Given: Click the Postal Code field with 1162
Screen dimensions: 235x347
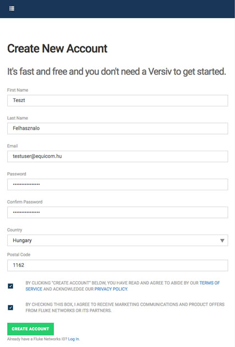Looking at the screenshot, I should point(118,265).
